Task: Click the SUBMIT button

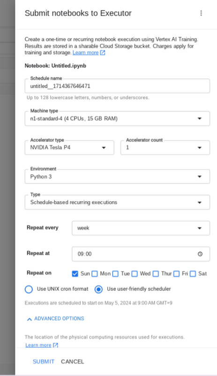Action: point(44,361)
